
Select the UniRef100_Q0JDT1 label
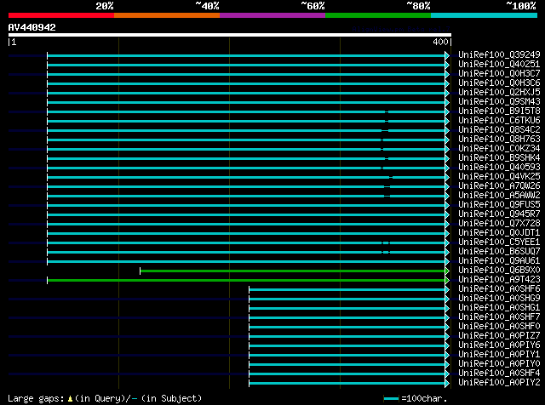pyautogui.click(x=499, y=233)
